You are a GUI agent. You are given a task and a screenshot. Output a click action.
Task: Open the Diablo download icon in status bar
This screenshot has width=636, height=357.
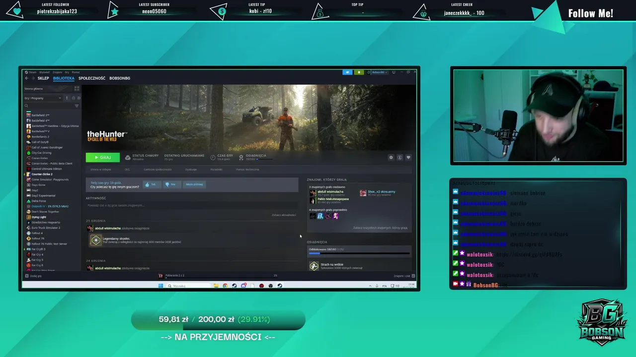[x=160, y=276]
